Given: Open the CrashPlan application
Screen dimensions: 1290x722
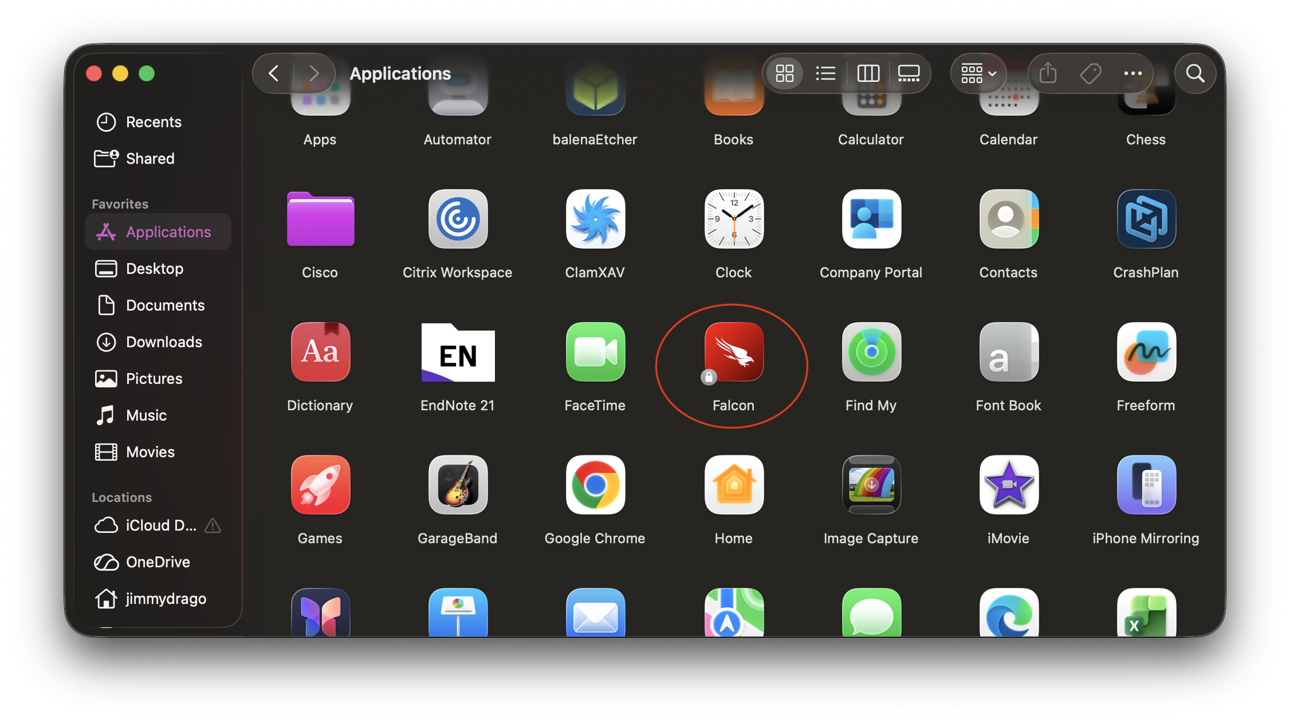Looking at the screenshot, I should coord(1146,219).
